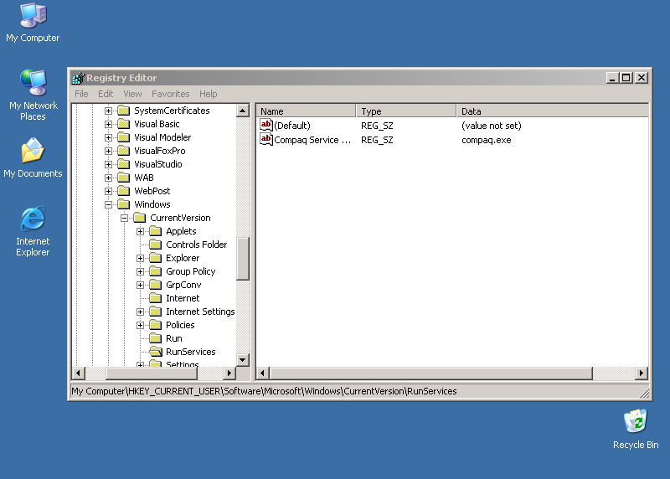Click the Group Policy folder icon
670x479 pixels.
(156, 271)
